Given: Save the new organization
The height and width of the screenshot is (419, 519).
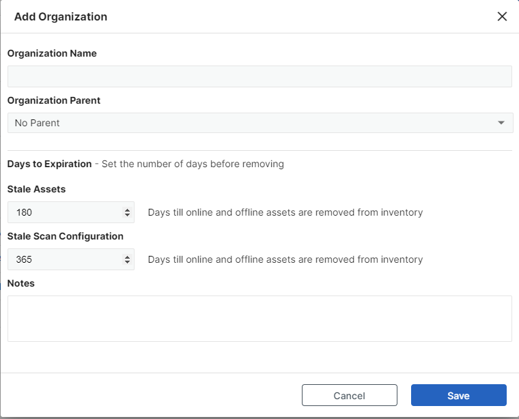Looking at the screenshot, I should 458,395.
